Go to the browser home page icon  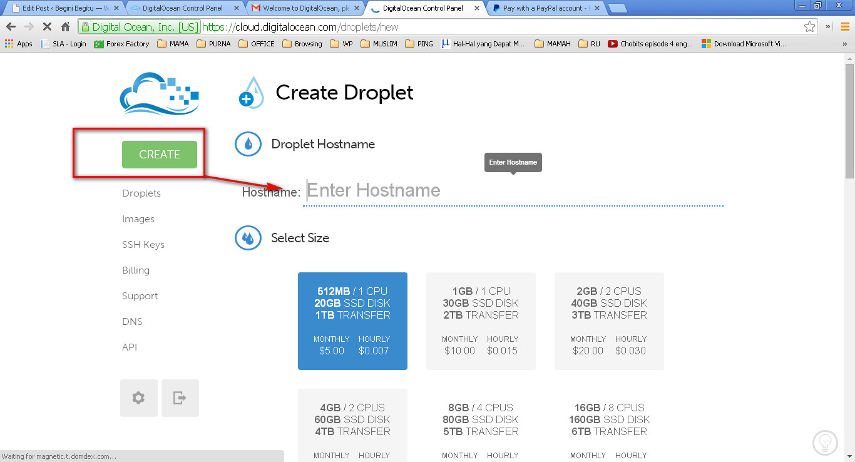click(x=65, y=27)
